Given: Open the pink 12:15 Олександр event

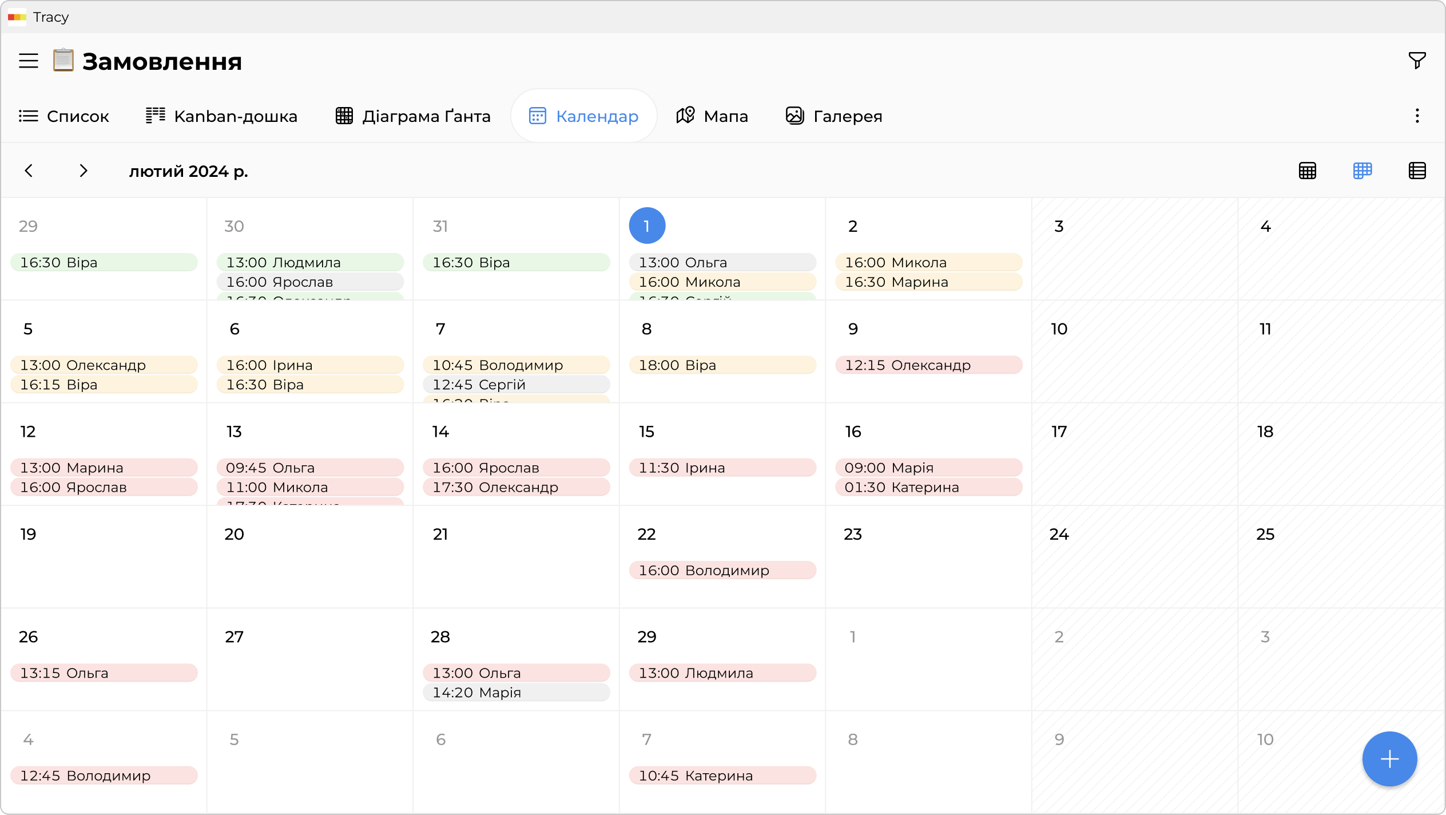Looking at the screenshot, I should (928, 365).
